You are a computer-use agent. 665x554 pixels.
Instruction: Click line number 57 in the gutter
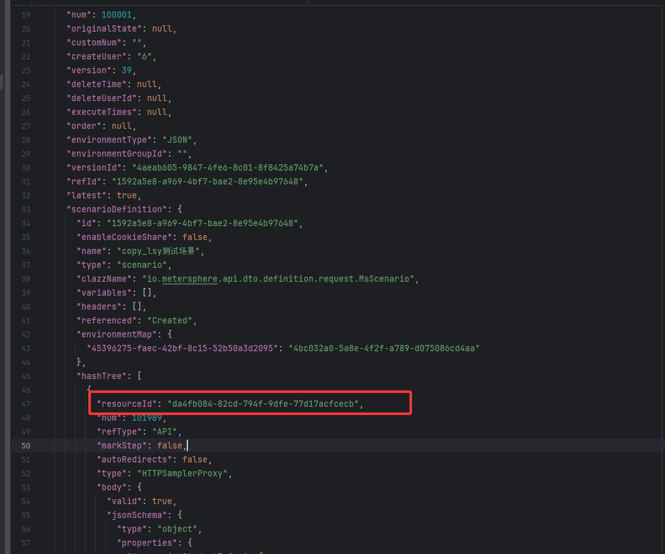26,543
